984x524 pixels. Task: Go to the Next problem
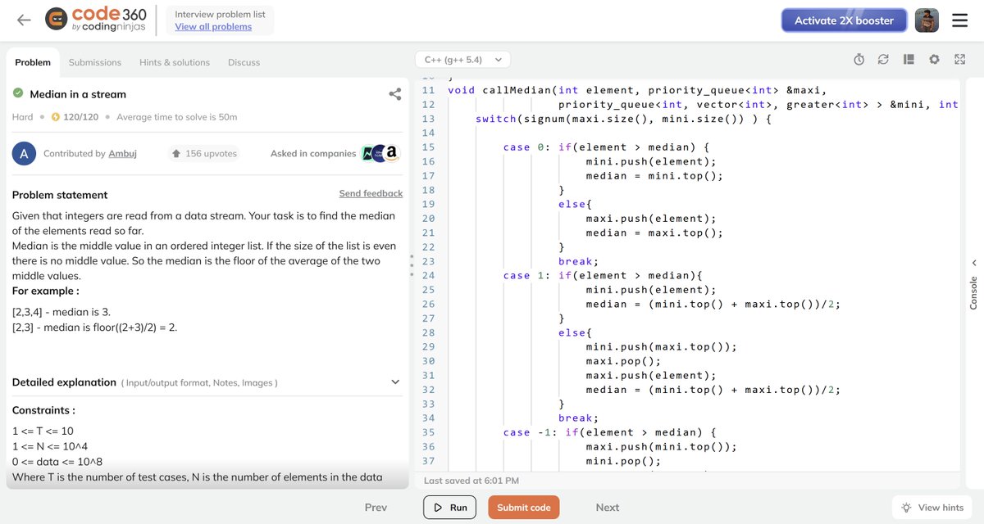(x=608, y=508)
